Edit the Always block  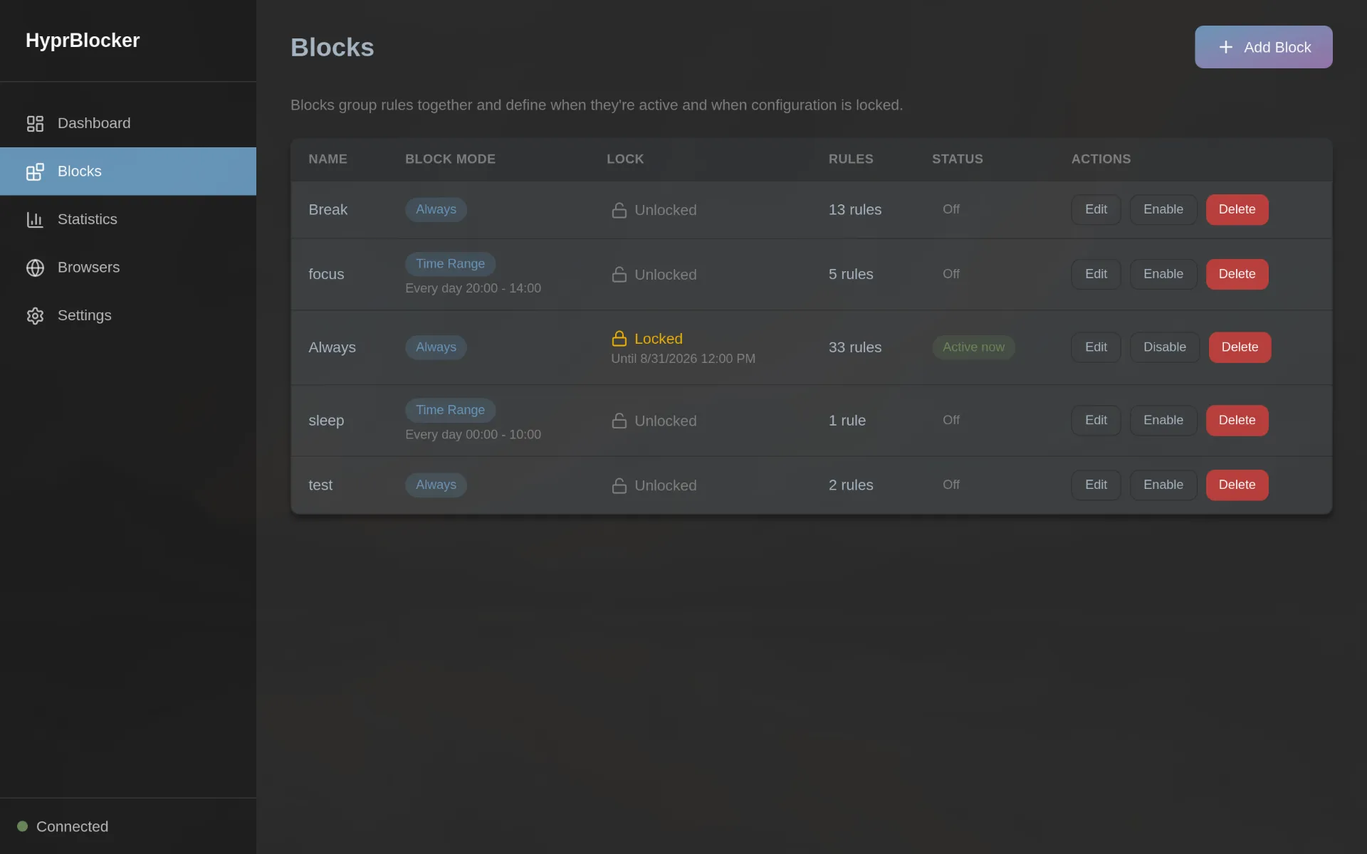1096,347
